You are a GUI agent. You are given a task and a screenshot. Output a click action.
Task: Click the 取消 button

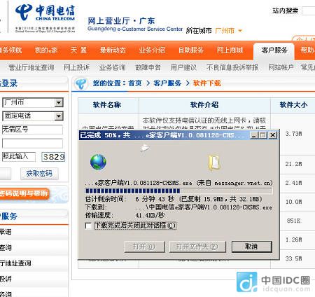point(252,247)
